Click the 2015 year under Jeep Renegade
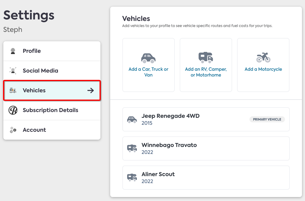Image resolution: width=305 pixels, height=201 pixels. click(147, 123)
